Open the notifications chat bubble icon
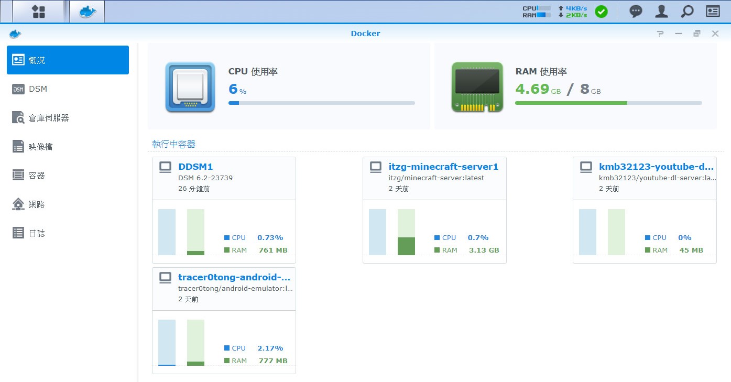 636,12
